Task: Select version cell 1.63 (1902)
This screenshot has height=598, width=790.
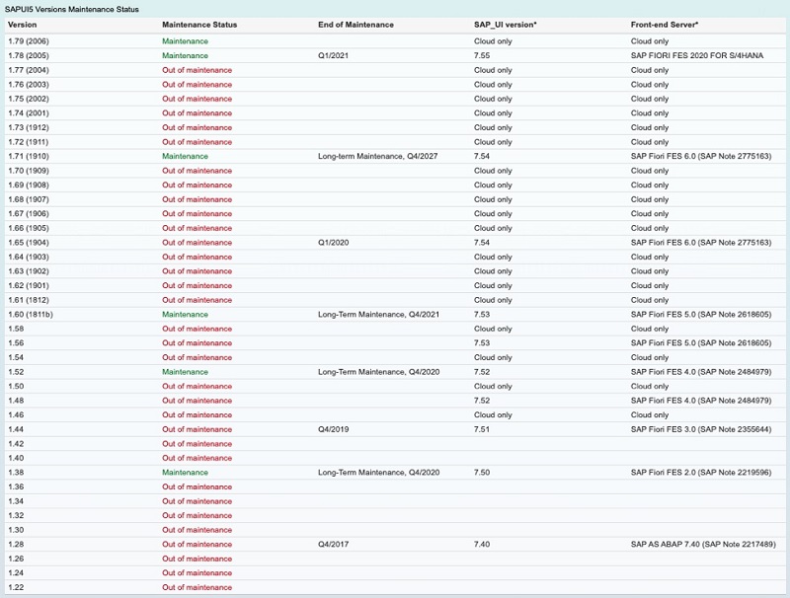Action: [x=29, y=270]
